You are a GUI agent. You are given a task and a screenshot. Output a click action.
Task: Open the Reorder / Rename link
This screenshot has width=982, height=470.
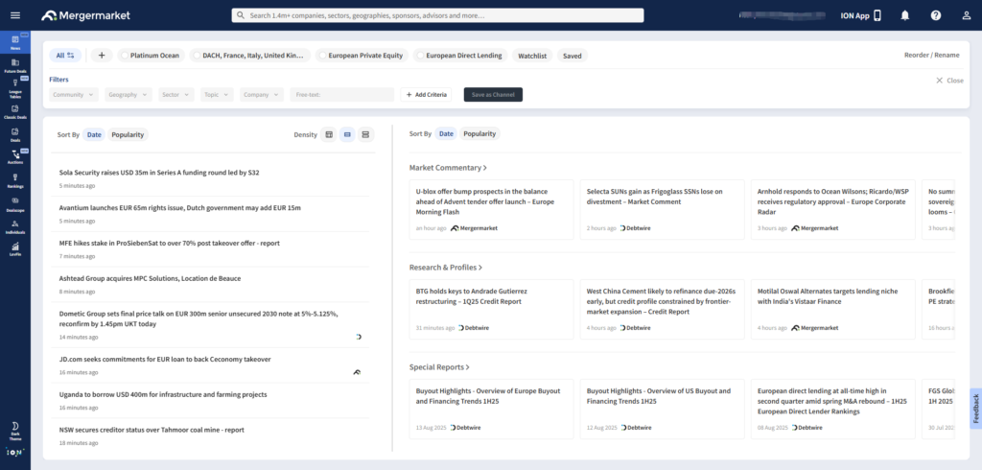(x=931, y=56)
